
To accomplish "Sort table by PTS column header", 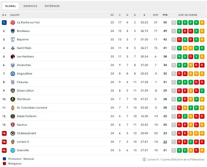I will point(165,15).
